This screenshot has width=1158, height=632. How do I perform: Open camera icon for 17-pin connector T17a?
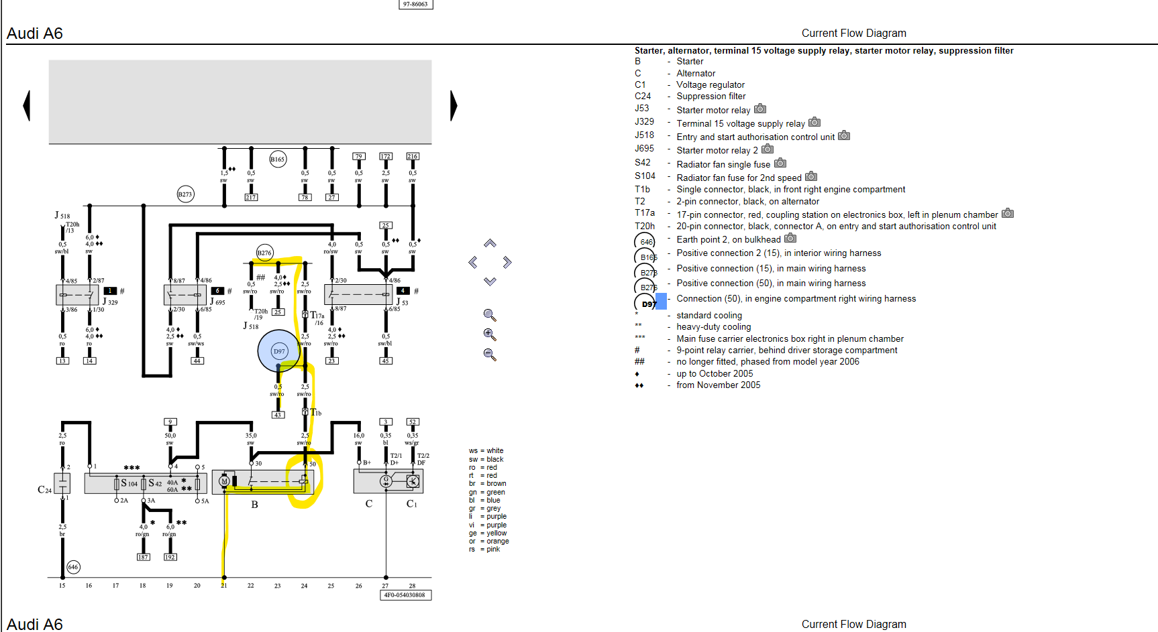[1008, 214]
